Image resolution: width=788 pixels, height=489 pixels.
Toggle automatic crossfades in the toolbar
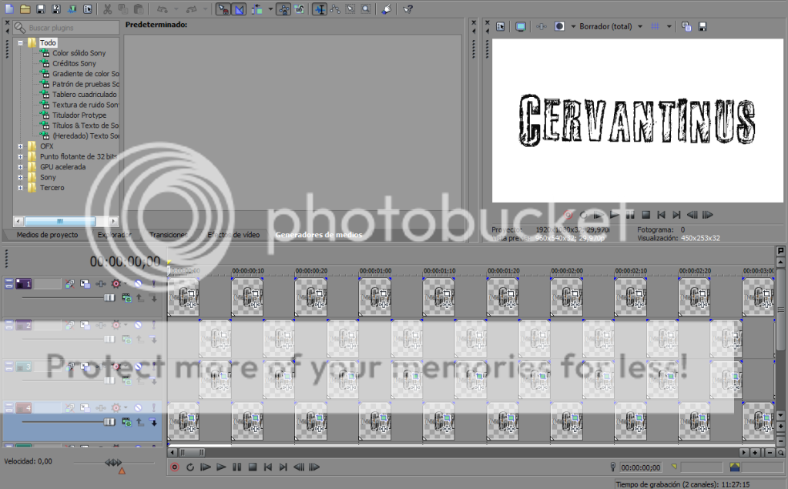point(239,9)
